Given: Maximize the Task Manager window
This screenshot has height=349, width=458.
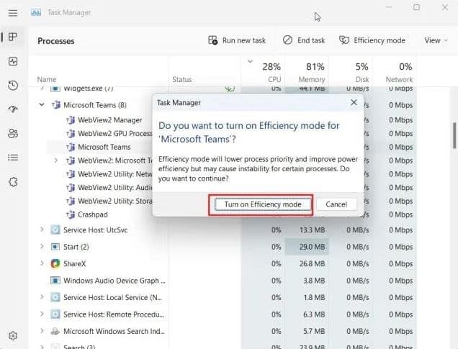Looking at the screenshot, I should (x=416, y=7).
